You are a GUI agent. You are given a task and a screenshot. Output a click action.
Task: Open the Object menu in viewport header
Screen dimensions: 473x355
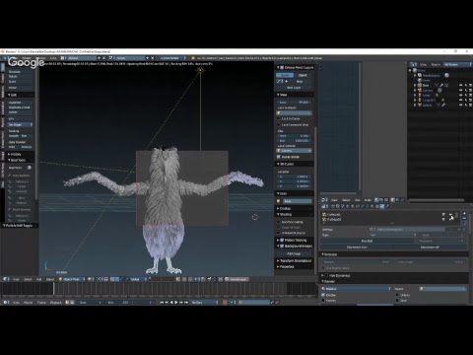[x=50, y=279]
